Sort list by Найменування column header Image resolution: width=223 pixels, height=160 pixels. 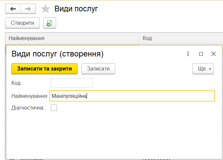pos(72,38)
